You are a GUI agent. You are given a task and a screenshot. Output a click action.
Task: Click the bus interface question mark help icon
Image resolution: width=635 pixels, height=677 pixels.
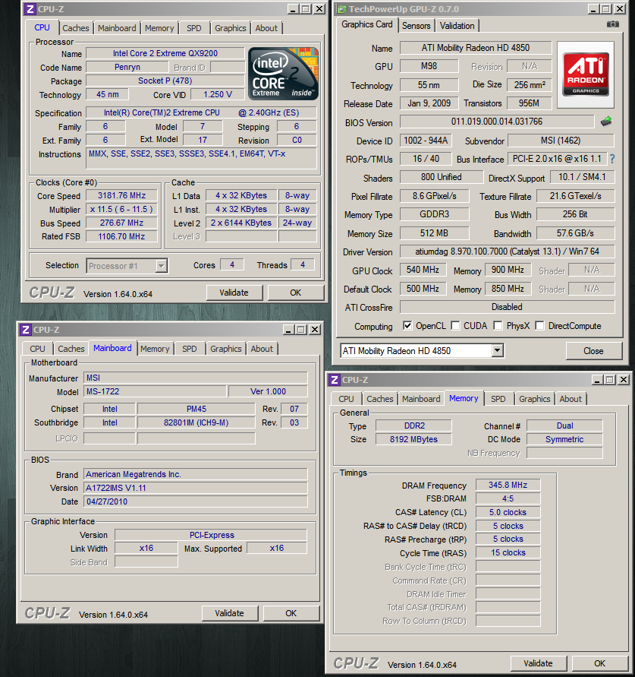[x=612, y=159]
